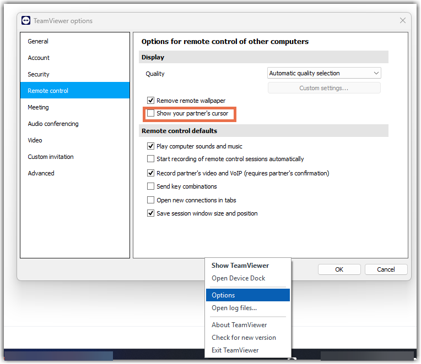Image resolution: width=421 pixels, height=364 pixels.
Task: Click the Cancel button
Action: pyautogui.click(x=386, y=269)
